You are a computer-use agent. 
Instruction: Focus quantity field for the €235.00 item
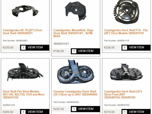click(74, 109)
